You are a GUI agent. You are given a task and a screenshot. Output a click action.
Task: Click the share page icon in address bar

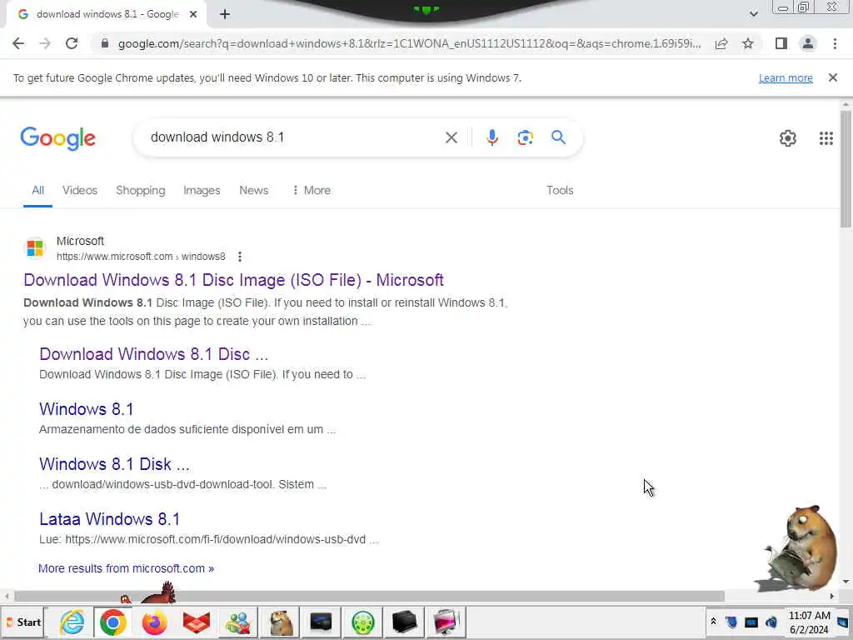(x=721, y=43)
